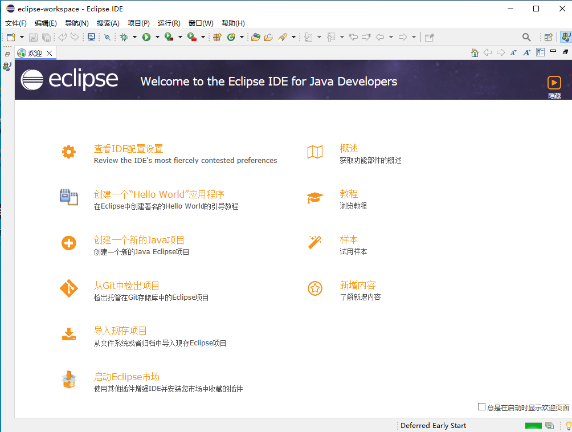
Task: Expand the Run button dropdown arrow
Action: pos(157,37)
